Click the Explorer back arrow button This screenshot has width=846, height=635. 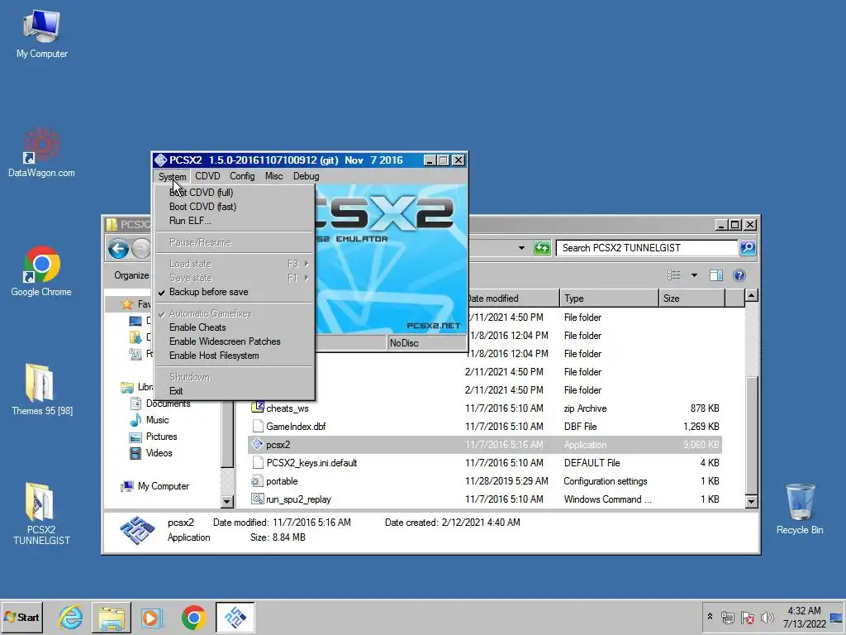click(x=118, y=248)
